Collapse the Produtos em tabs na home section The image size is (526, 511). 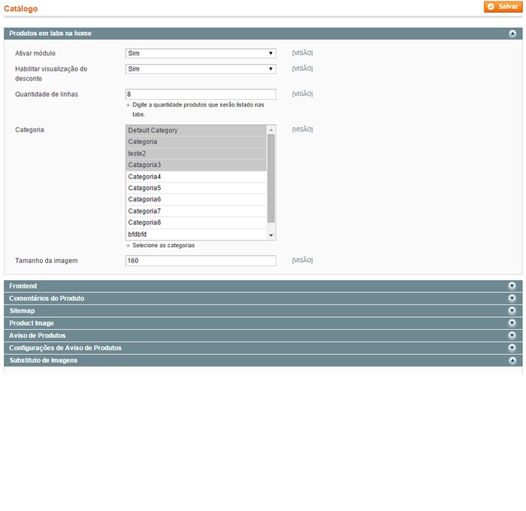coord(512,34)
